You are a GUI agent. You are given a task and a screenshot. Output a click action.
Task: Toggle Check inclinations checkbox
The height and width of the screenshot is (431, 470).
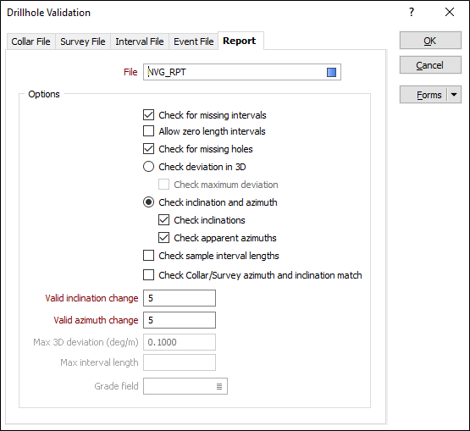coord(164,220)
